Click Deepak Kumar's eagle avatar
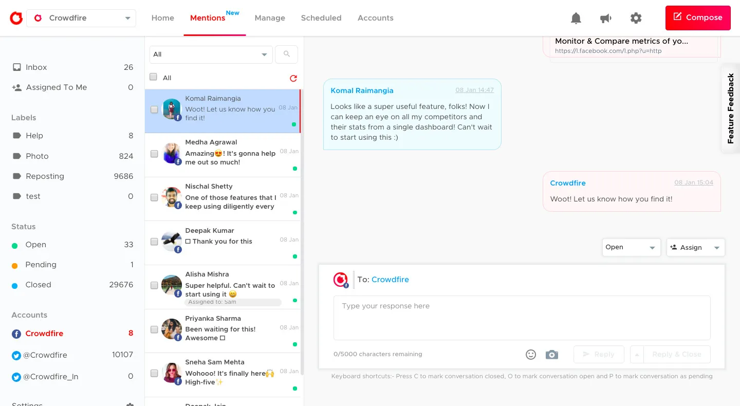 pos(172,241)
